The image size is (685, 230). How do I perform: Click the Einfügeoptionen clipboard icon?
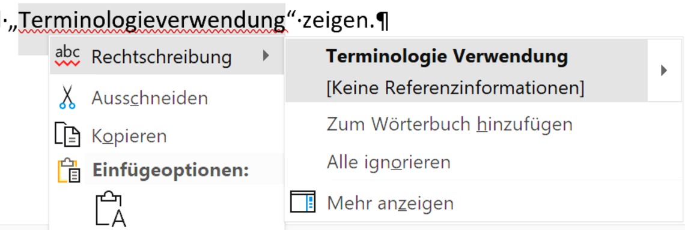(x=69, y=170)
